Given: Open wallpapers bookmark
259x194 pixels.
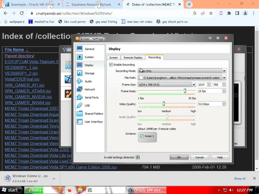Looking at the screenshot, I should [14, 22].
